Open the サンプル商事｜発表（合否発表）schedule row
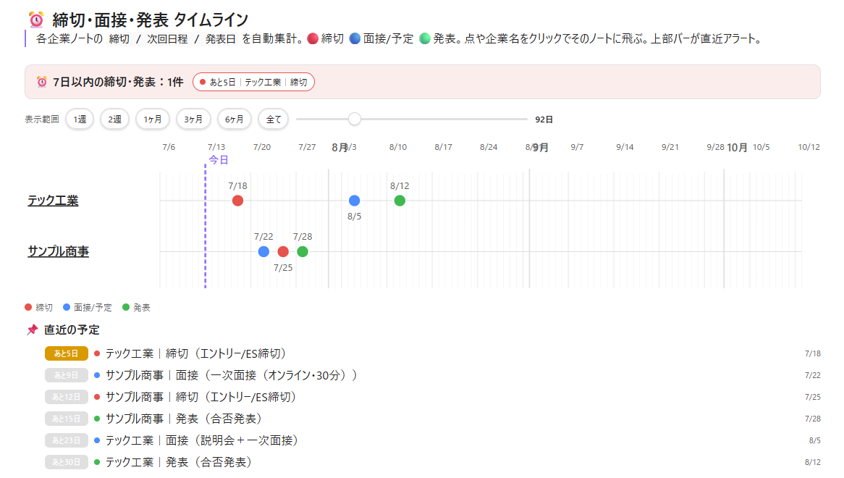The image size is (844, 478). [x=433, y=419]
